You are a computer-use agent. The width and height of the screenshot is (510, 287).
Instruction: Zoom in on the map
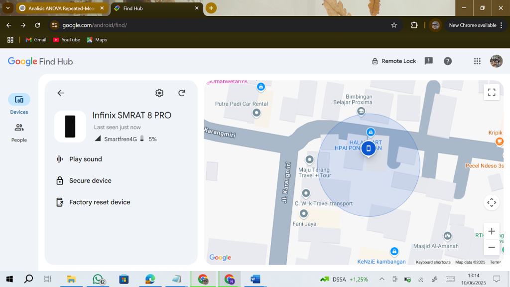(491, 231)
